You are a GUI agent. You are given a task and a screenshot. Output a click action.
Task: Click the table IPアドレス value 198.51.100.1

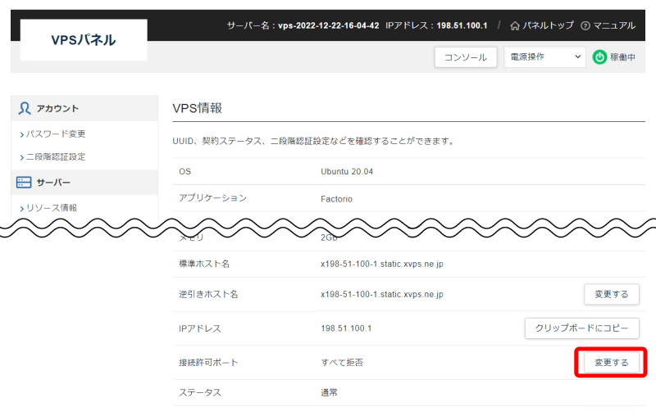pos(346,328)
